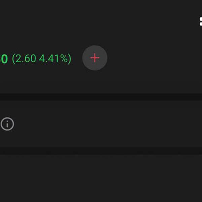Click the percent sign in green text
202x202 pixels.
click(x=64, y=59)
